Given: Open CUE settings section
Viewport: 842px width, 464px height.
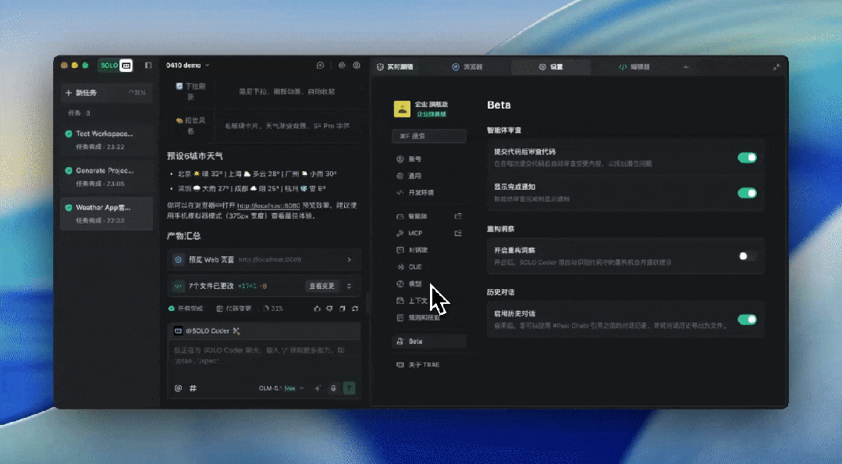Looking at the screenshot, I should 429,266.
